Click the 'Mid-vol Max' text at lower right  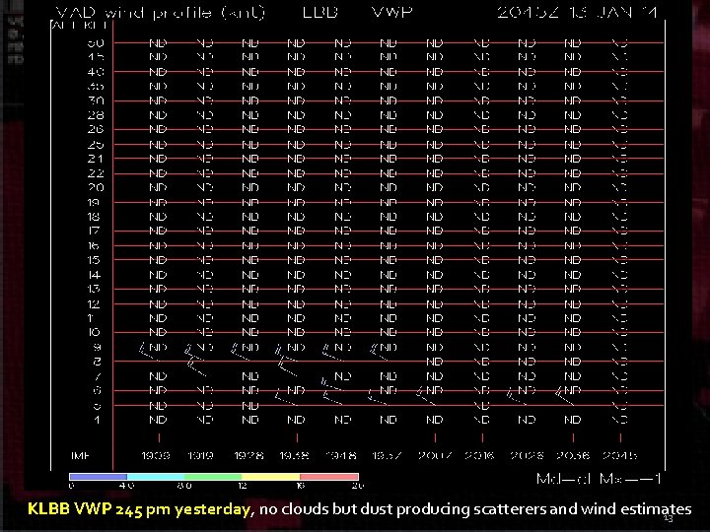pos(599,478)
